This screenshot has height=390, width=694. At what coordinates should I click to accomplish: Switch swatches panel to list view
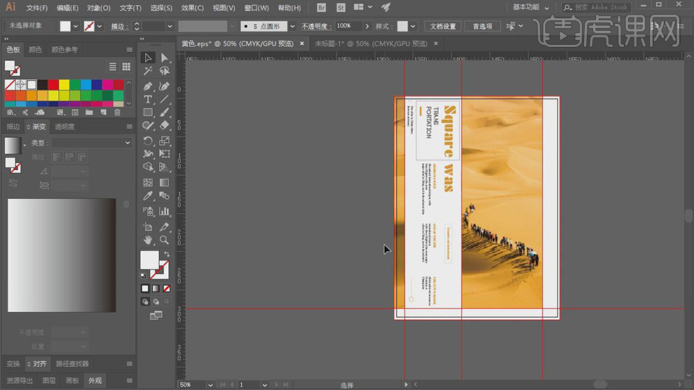(113, 67)
